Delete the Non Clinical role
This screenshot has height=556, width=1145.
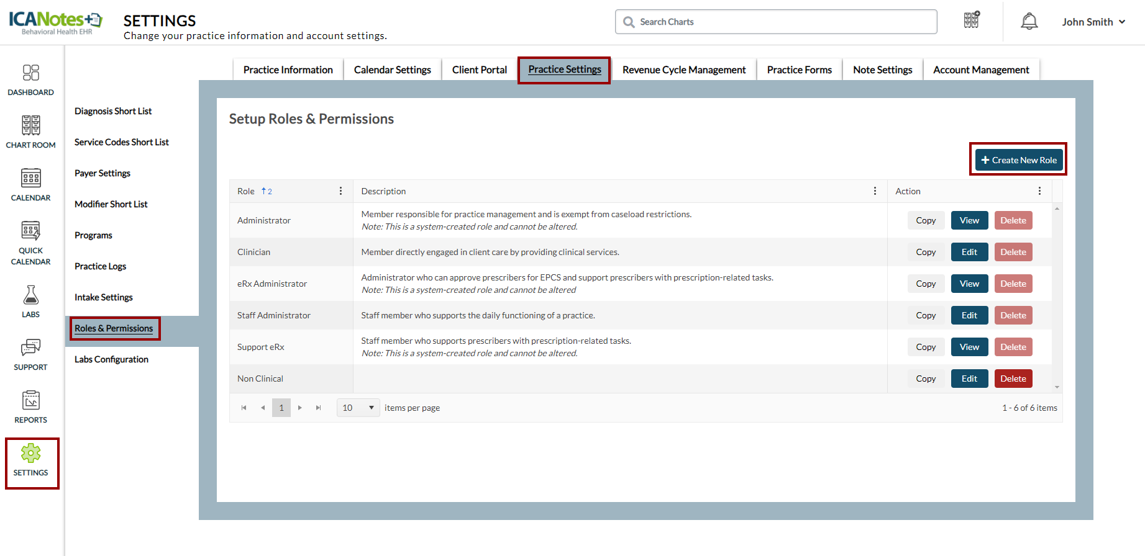(1013, 379)
